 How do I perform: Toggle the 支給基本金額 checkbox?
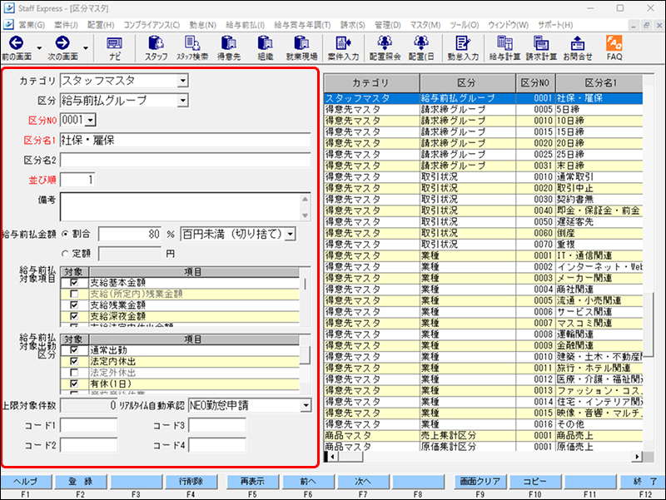pos(74,283)
